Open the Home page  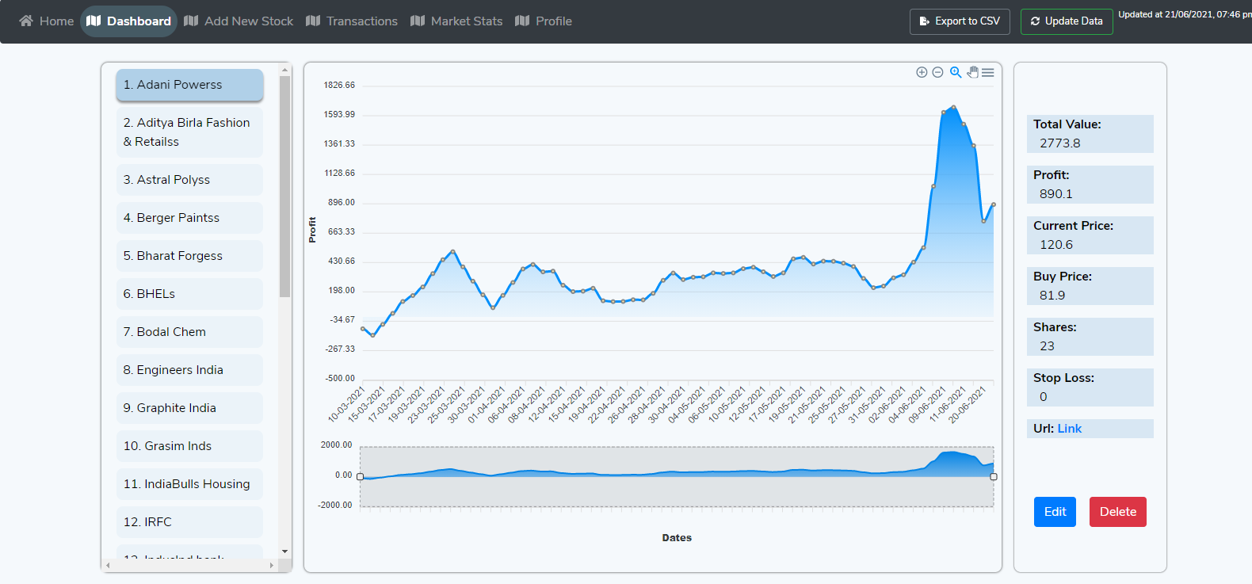click(x=47, y=21)
